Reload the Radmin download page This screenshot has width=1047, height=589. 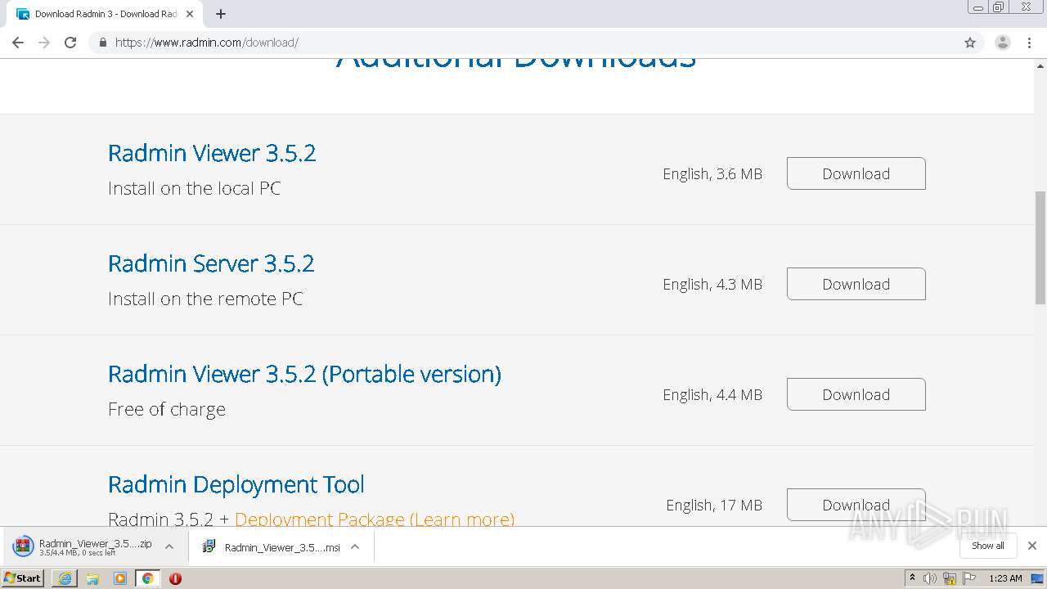pyautogui.click(x=70, y=43)
